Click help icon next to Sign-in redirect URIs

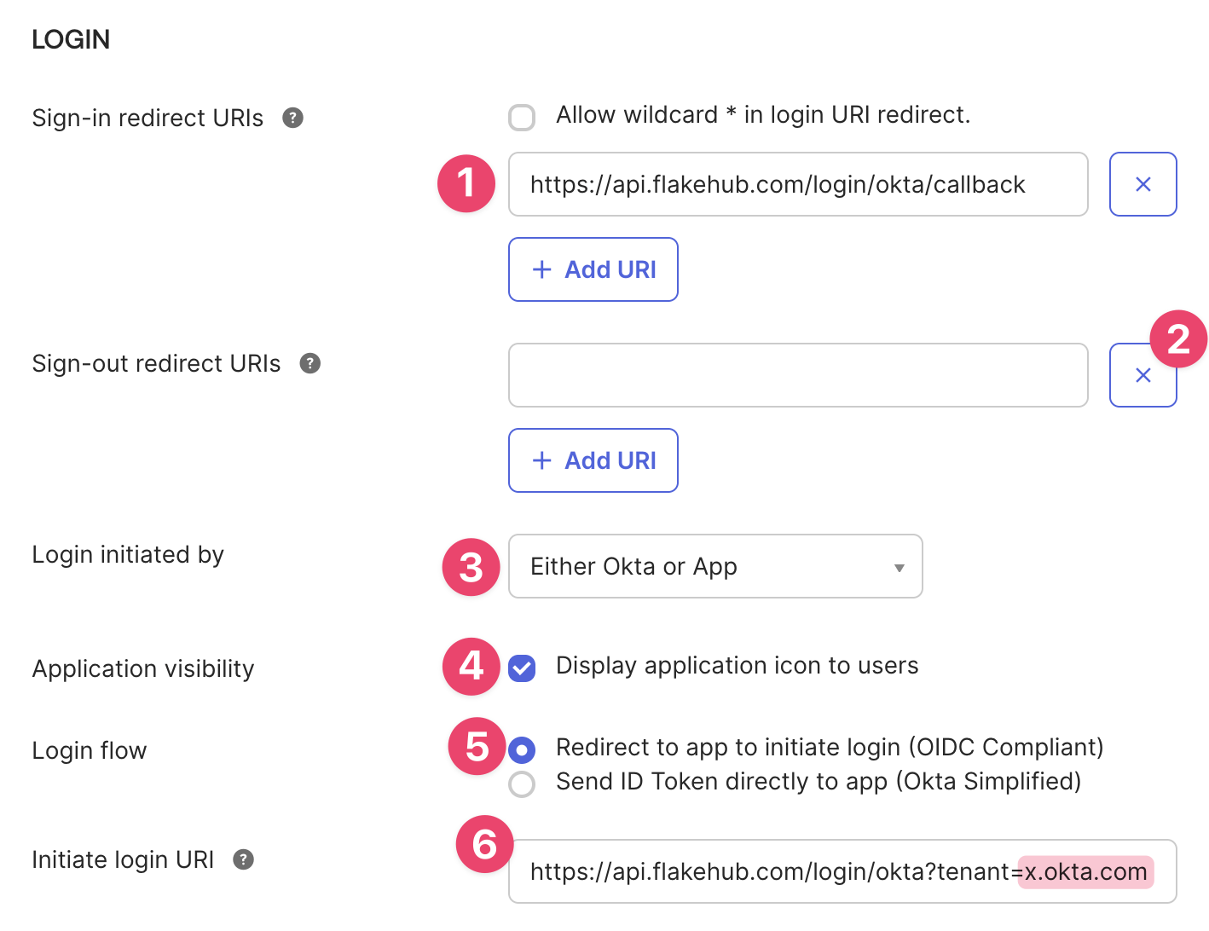(x=292, y=118)
